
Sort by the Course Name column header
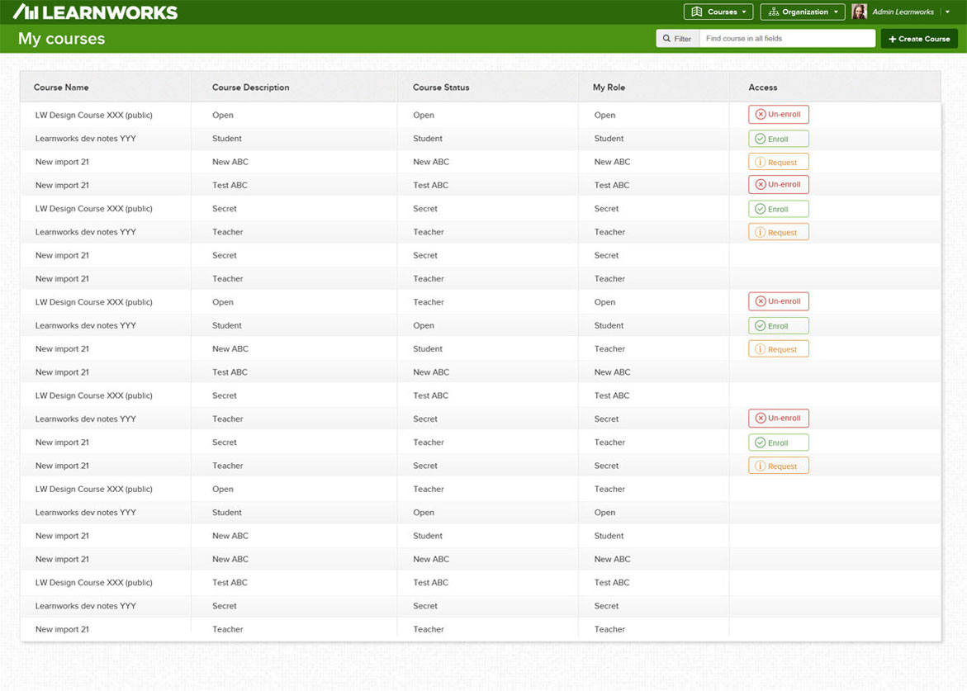click(x=61, y=88)
